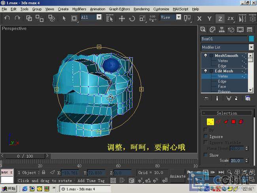Screen dimensions: 257x193
Task: Advance time slider with right arrow
Action: pyautogui.click(x=47, y=155)
